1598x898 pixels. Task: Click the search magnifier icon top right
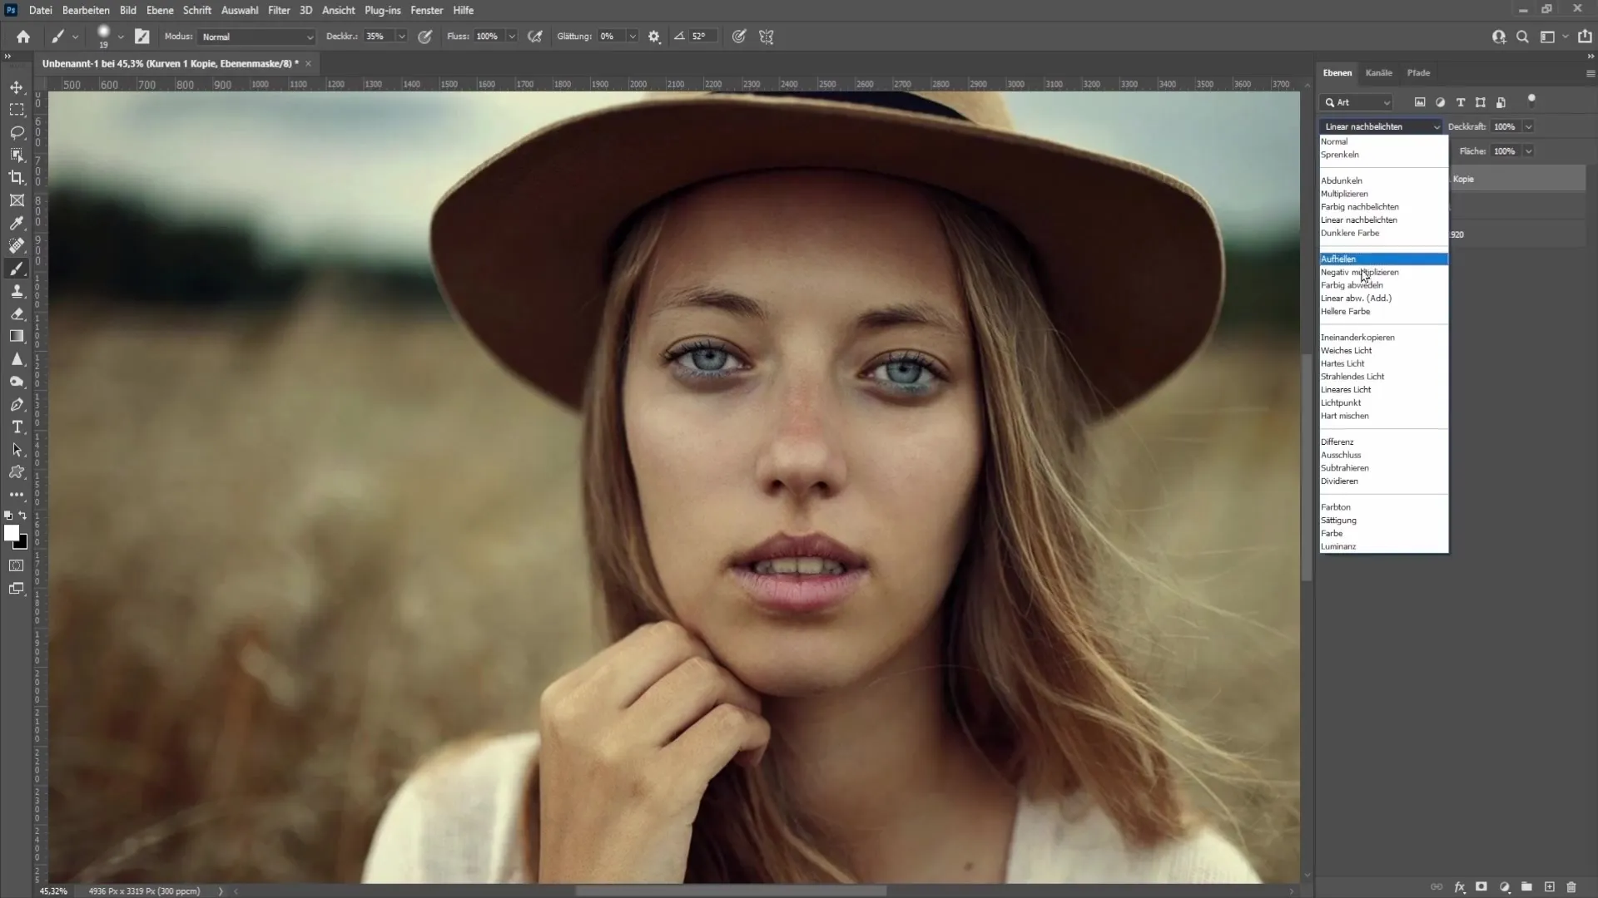[1522, 37]
